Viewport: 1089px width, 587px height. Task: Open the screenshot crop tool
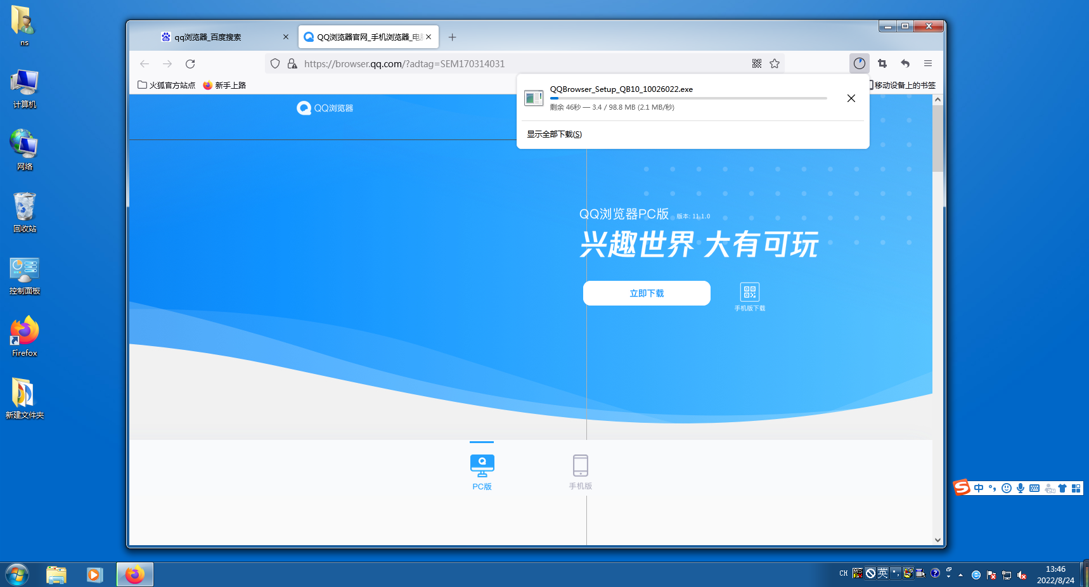tap(882, 63)
